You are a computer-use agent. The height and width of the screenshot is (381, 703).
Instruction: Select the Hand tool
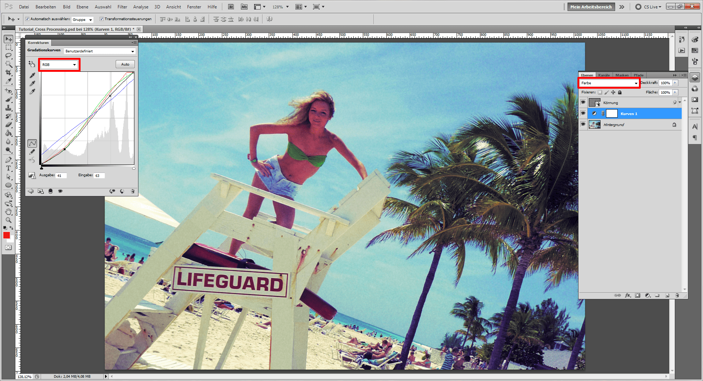(8, 212)
